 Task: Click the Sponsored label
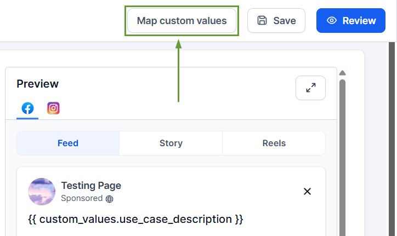[x=82, y=198]
